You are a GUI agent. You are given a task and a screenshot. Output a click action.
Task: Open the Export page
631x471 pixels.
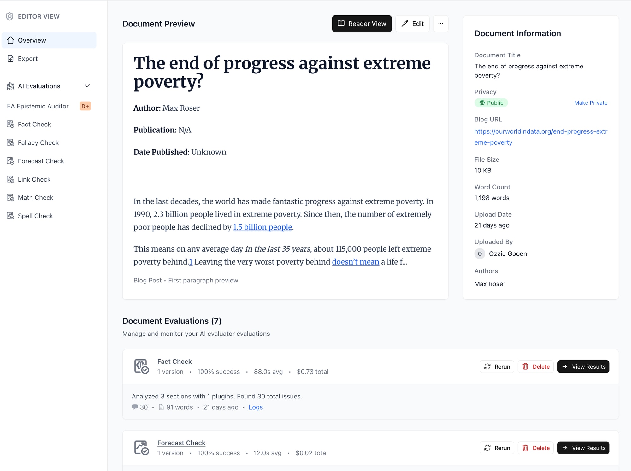coord(27,59)
